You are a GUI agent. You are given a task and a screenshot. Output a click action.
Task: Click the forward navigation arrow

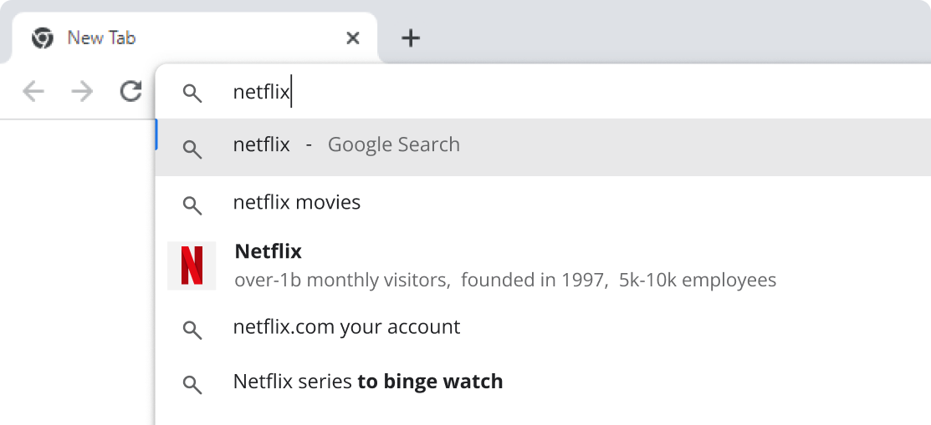click(x=82, y=92)
